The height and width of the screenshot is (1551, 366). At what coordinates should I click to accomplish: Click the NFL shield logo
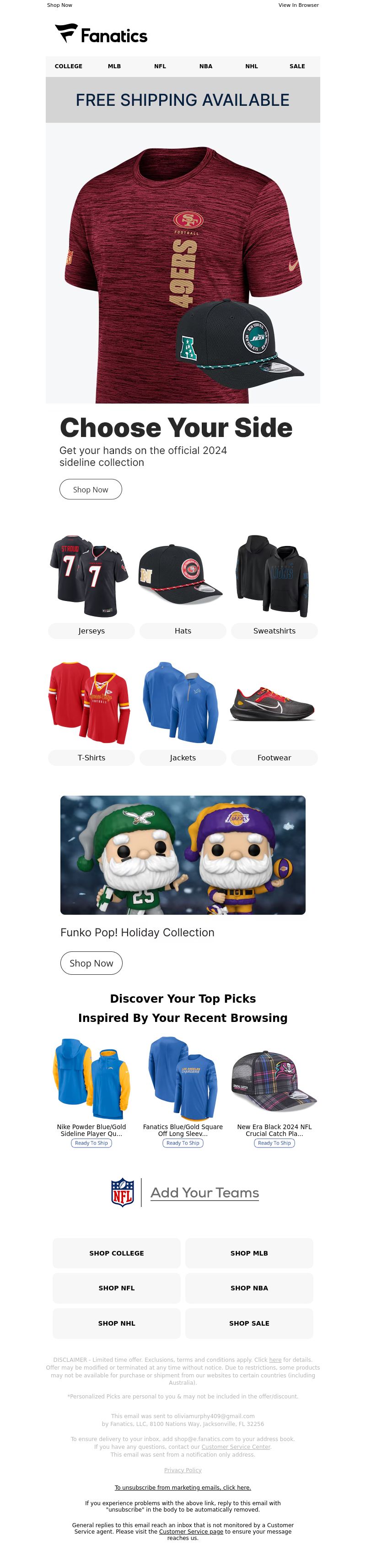[x=123, y=1192]
